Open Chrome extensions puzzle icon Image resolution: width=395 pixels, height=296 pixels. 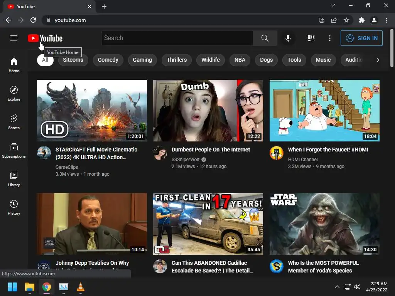pos(362,20)
